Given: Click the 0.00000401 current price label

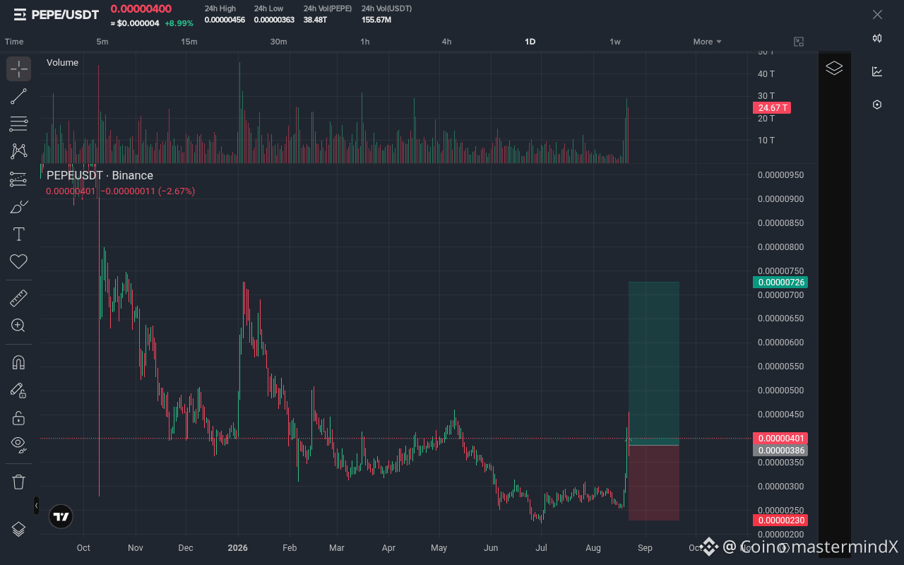Looking at the screenshot, I should (x=780, y=439).
